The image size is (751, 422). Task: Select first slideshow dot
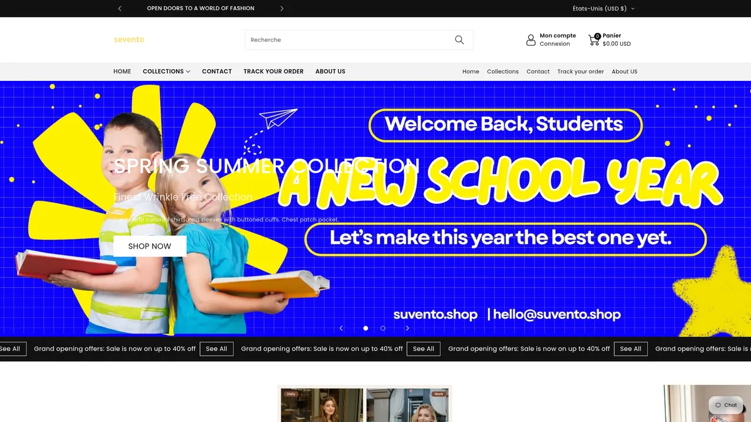(366, 328)
